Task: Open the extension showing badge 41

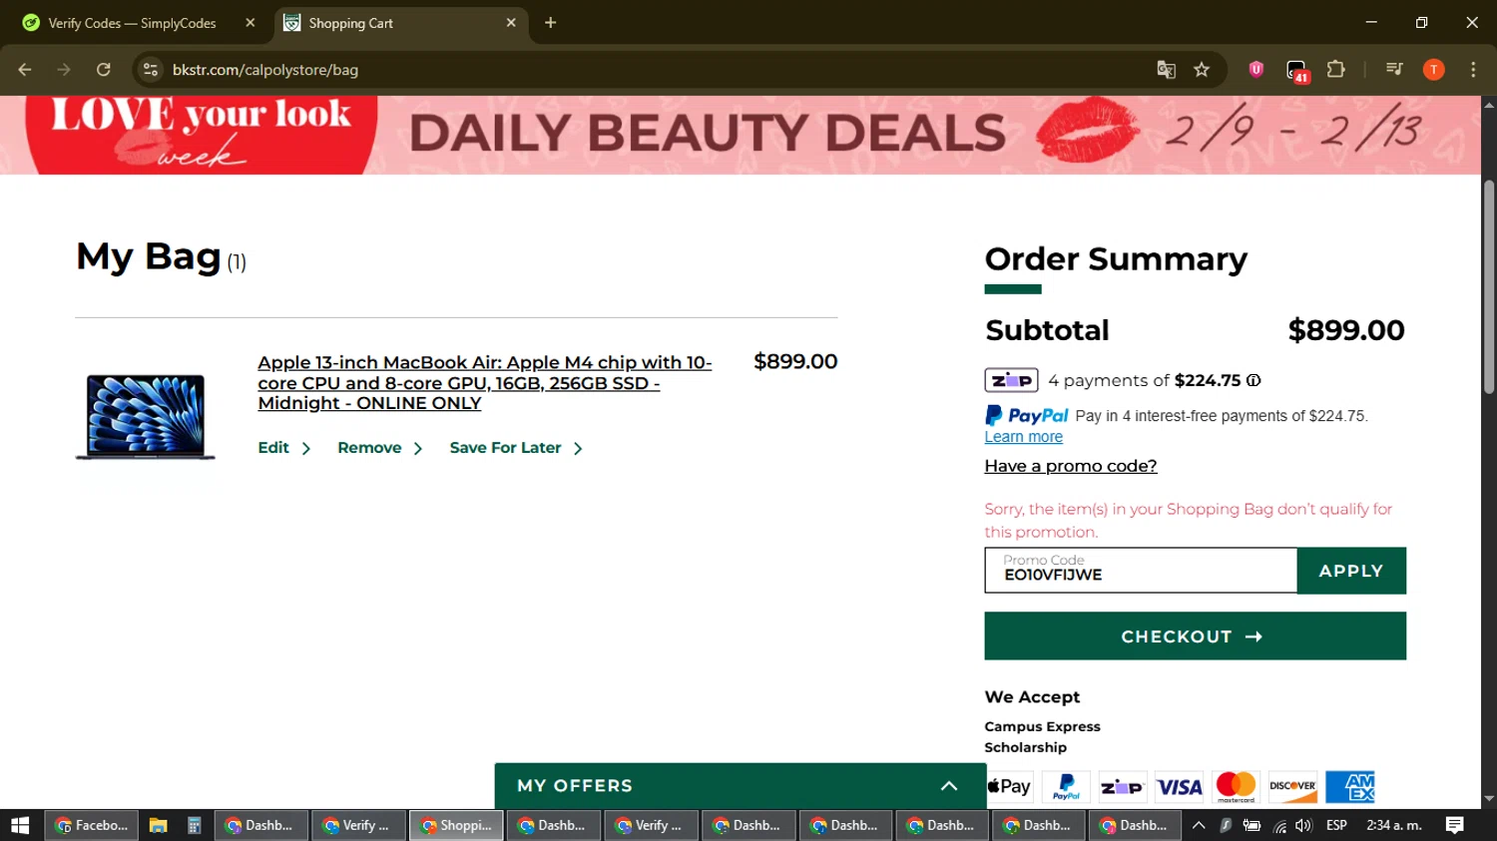Action: coord(1296,71)
